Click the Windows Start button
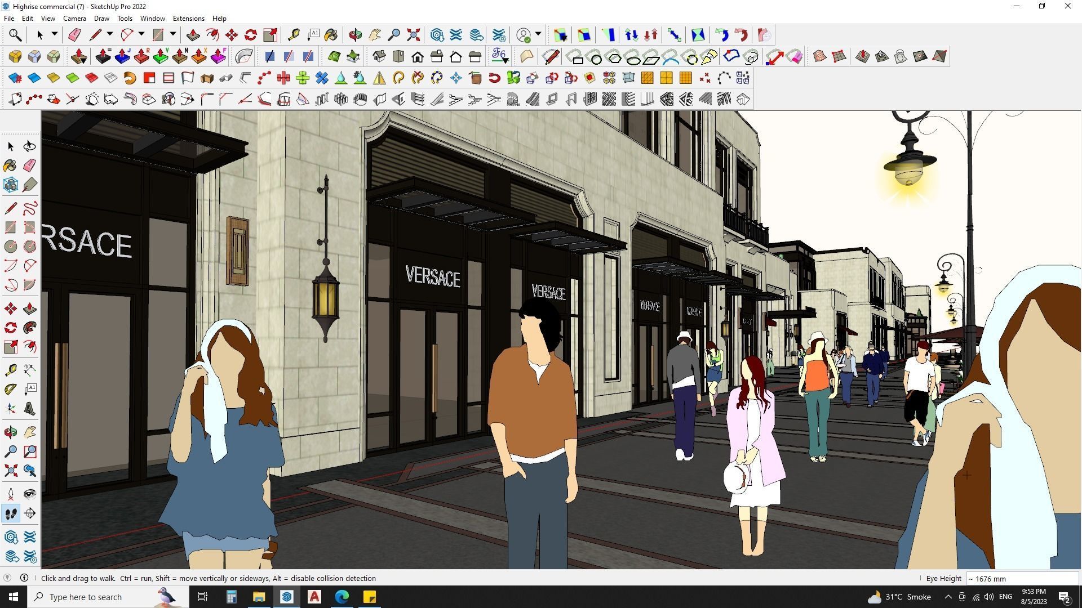Screen dimensions: 1082x608 [x=14, y=597]
